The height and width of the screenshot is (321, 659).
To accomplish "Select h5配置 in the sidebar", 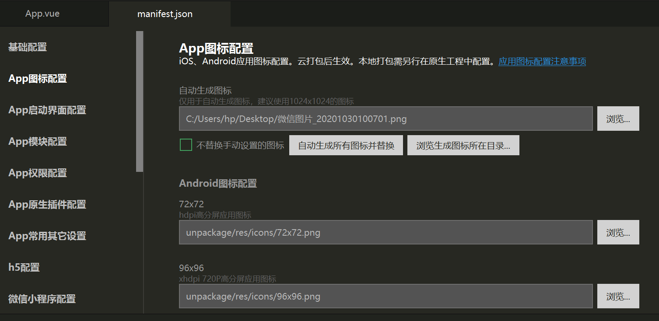I will pyautogui.click(x=24, y=267).
